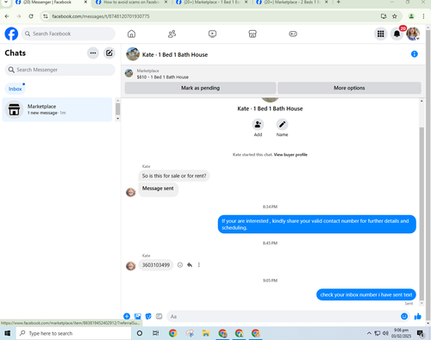Reload the page in Chrome
This screenshot has width=431, height=340.
[x=31, y=16]
